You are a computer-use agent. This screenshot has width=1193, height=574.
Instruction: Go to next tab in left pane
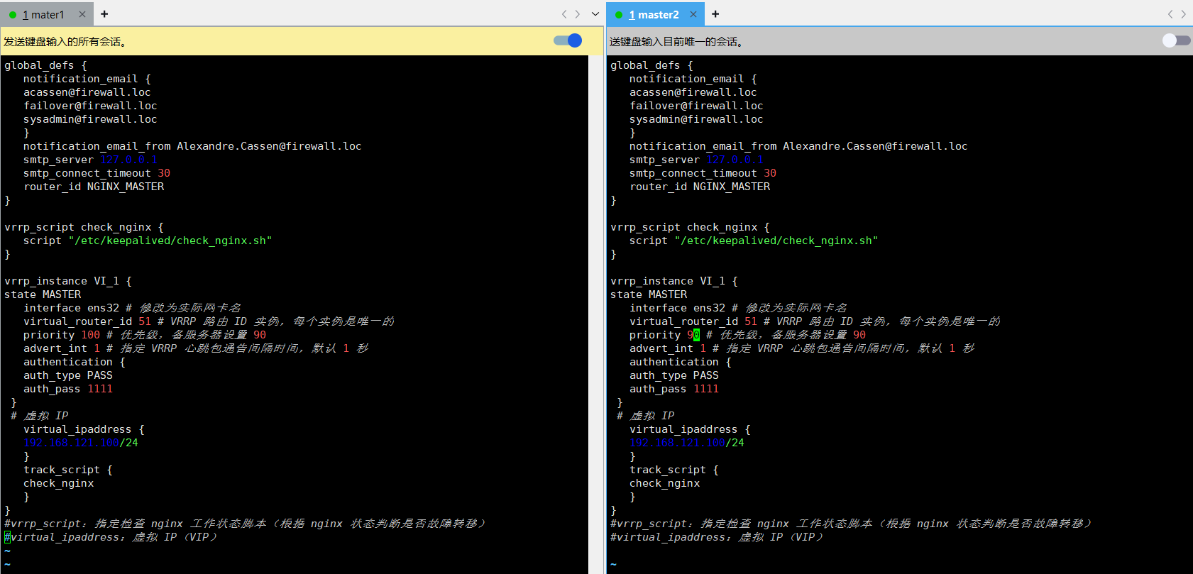(x=578, y=14)
